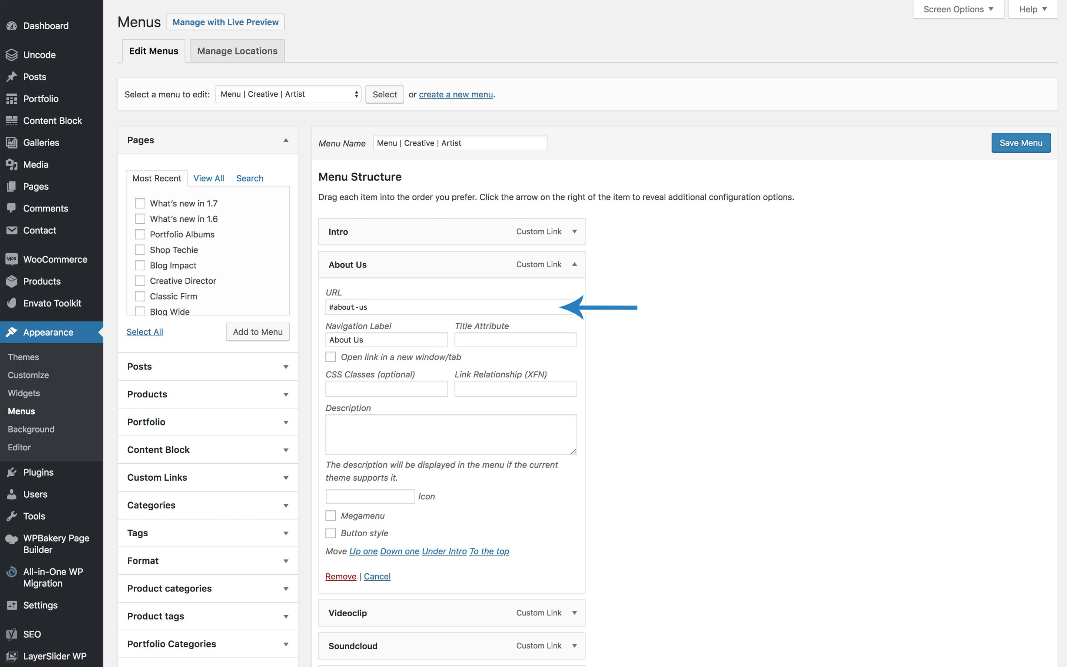Click into the About Us URL field
Image resolution: width=1067 pixels, height=667 pixels.
[x=441, y=307]
